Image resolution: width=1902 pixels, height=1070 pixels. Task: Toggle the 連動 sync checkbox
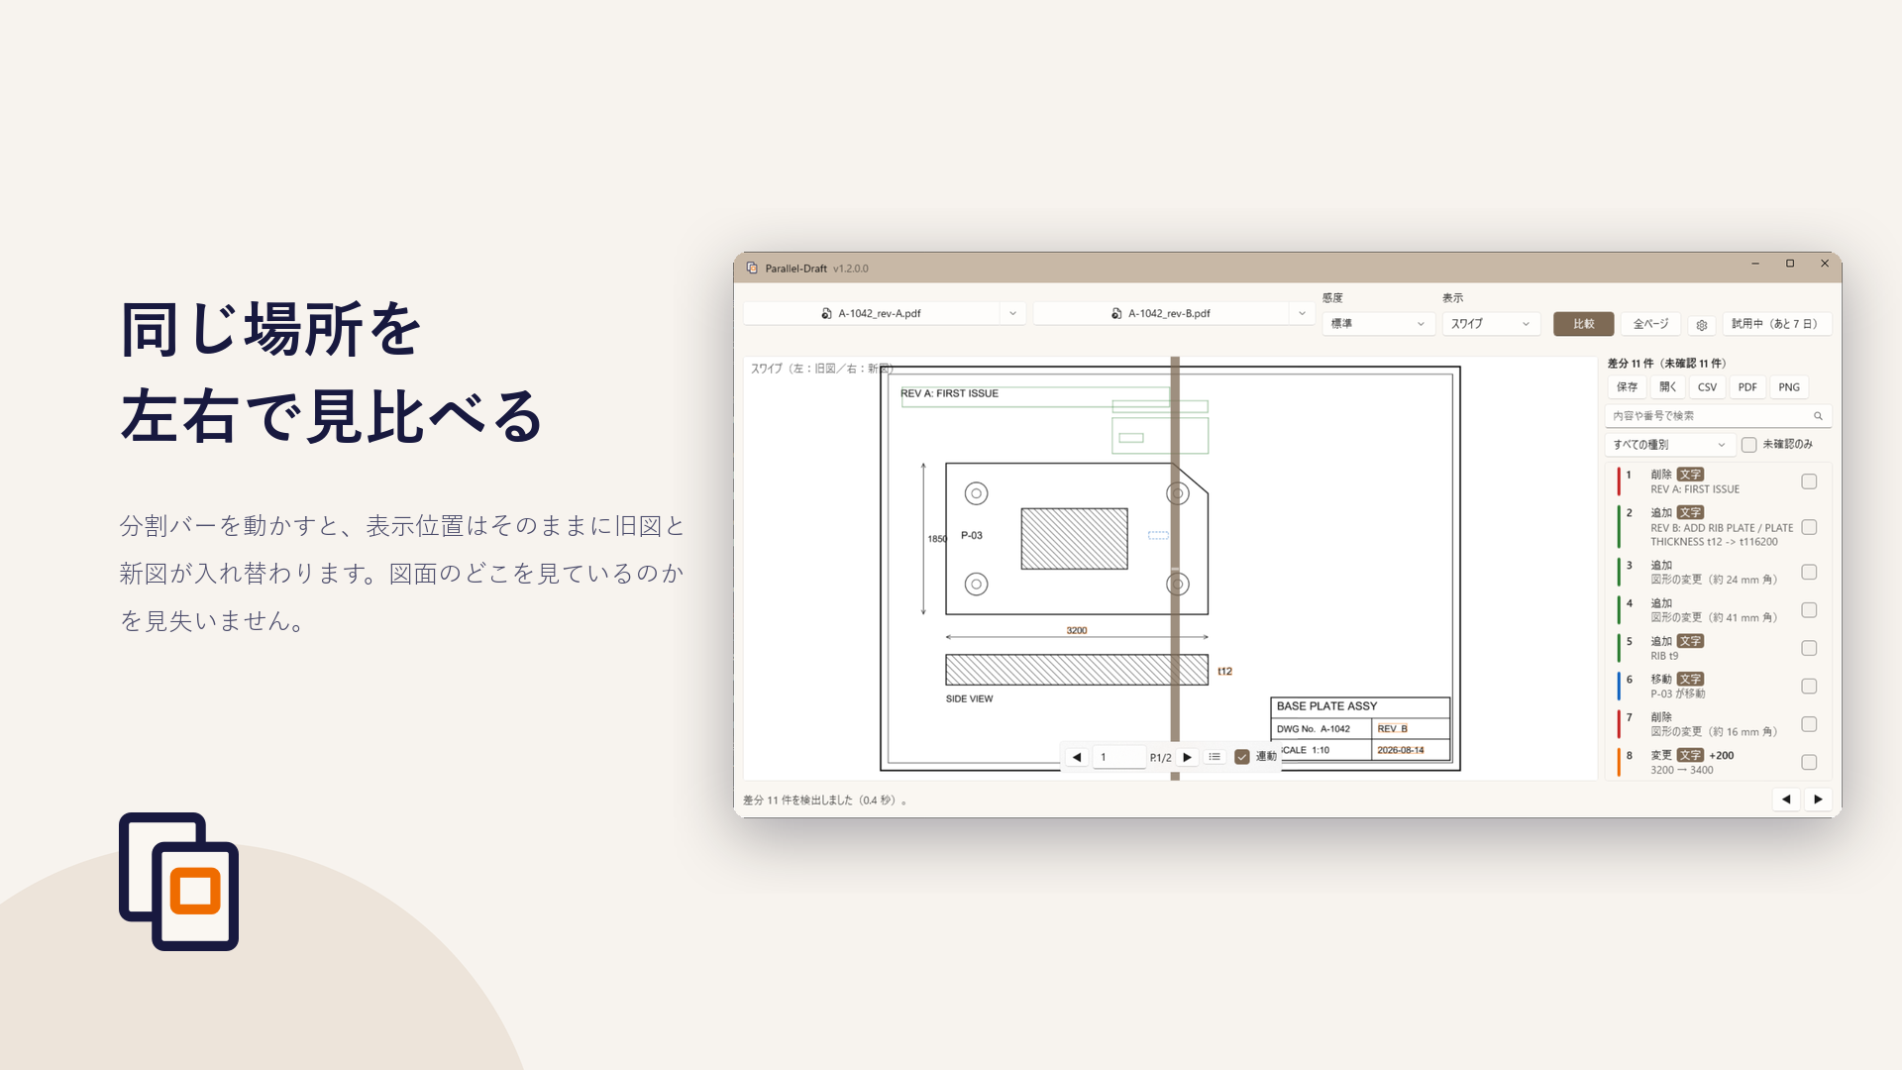click(1241, 757)
